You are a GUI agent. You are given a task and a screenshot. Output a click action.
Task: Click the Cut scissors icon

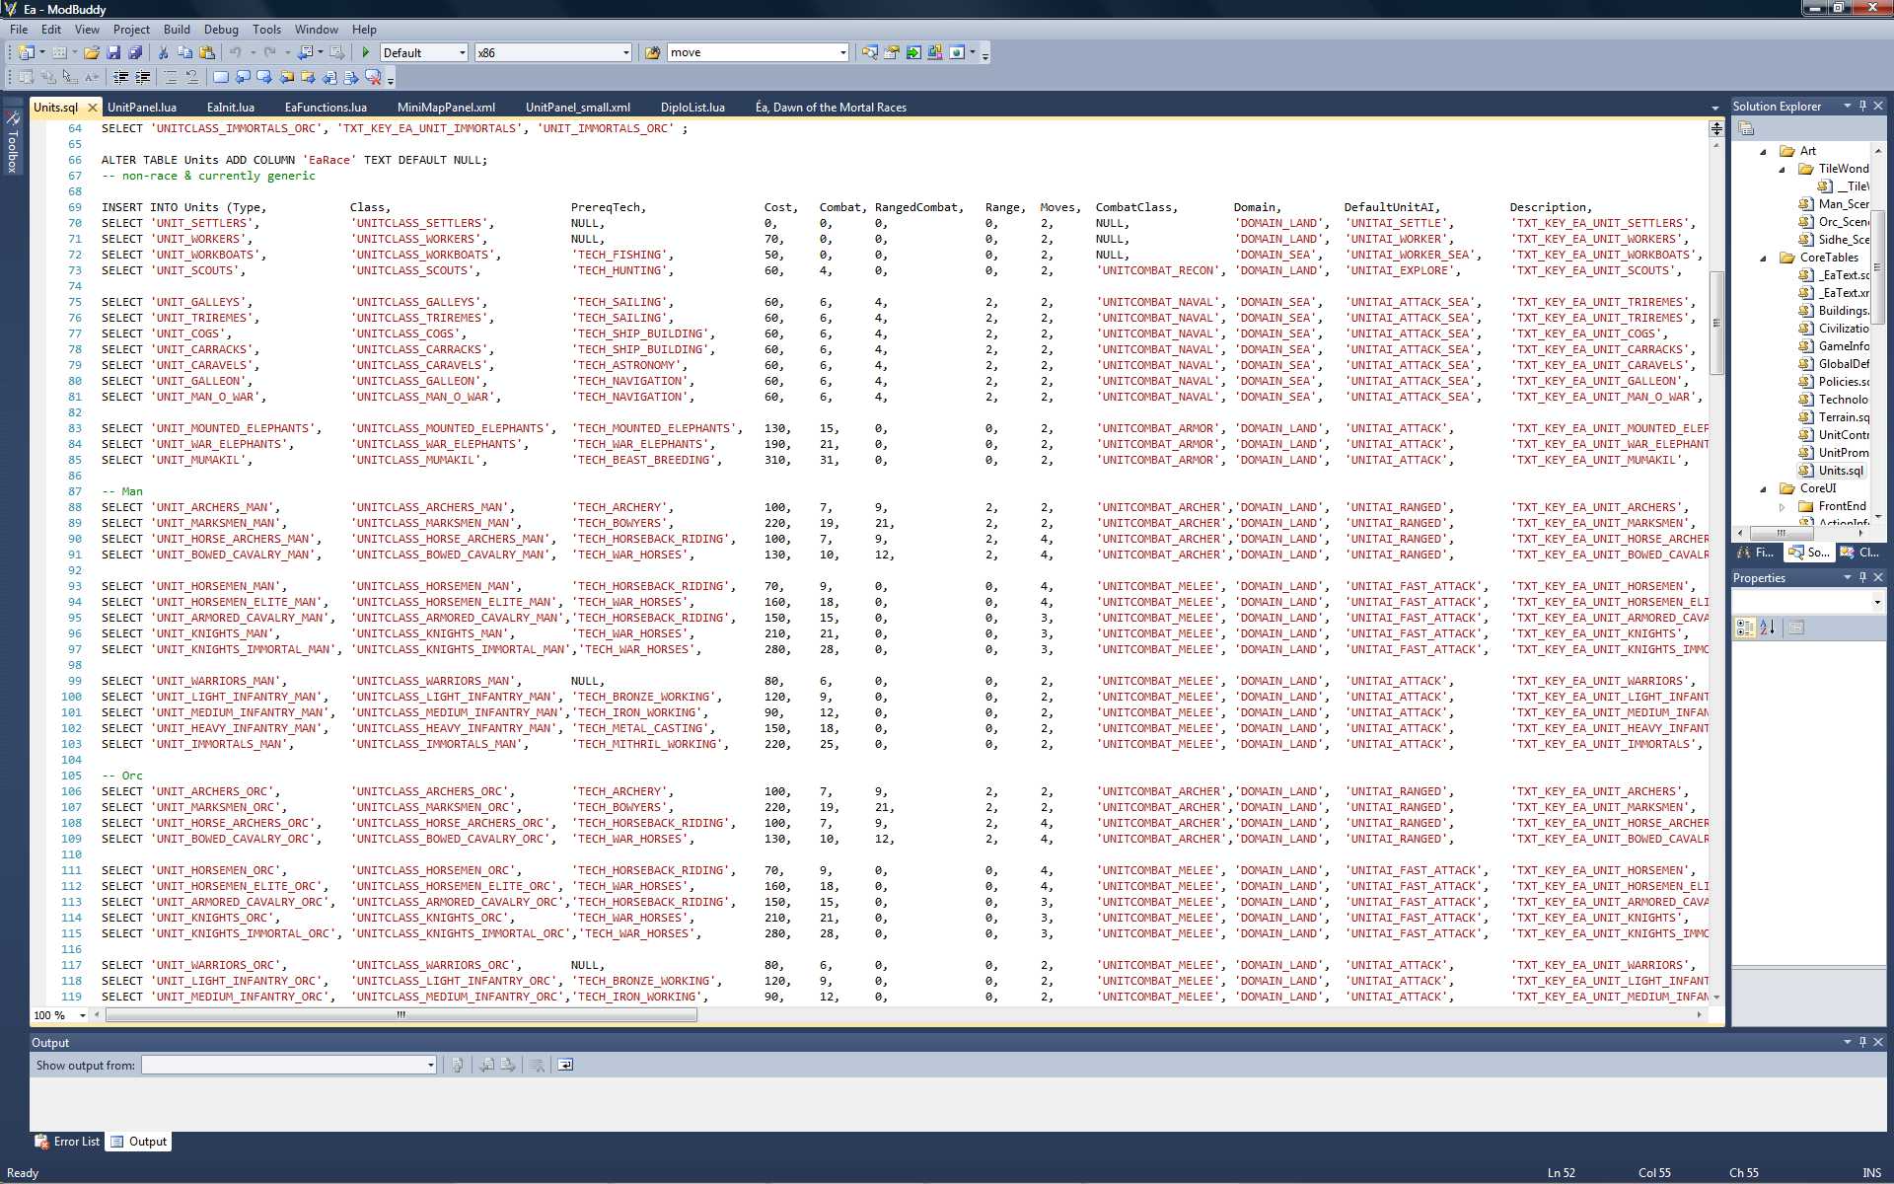(x=164, y=52)
